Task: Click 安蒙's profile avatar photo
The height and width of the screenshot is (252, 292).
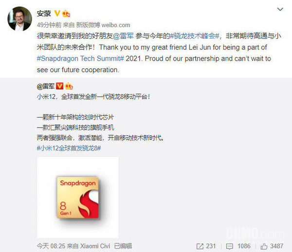Action: pos(19,19)
